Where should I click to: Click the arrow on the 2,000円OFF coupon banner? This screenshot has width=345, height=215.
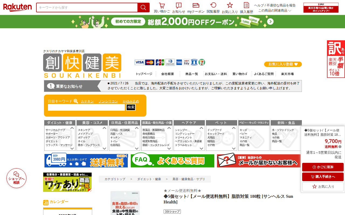270,21
